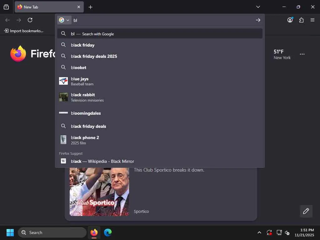Open the Firefox account icon
The width and height of the screenshot is (320, 240).
pyautogui.click(x=290, y=20)
